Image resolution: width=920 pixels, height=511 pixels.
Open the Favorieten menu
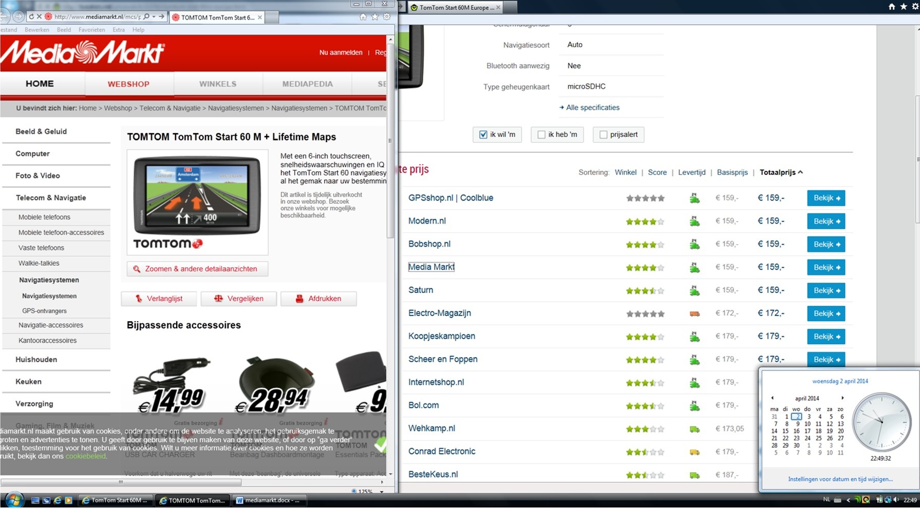coord(91,30)
